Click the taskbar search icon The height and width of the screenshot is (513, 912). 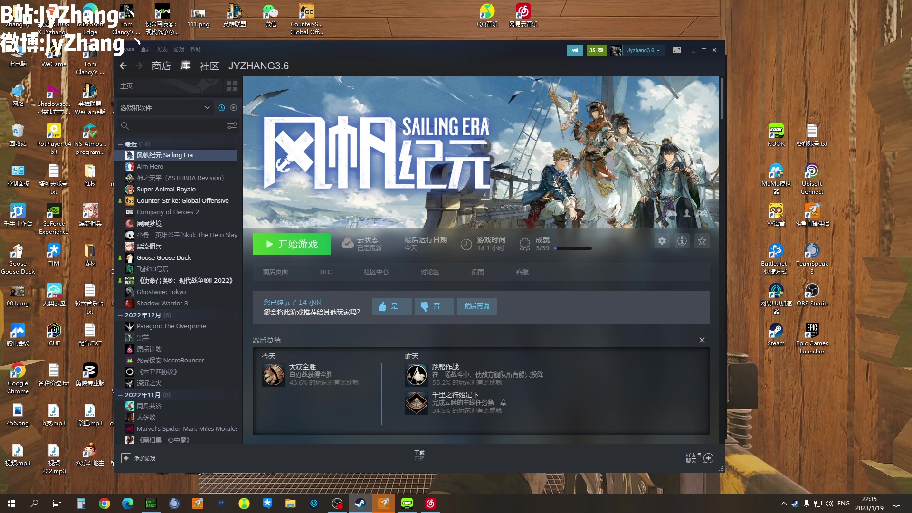(x=34, y=503)
